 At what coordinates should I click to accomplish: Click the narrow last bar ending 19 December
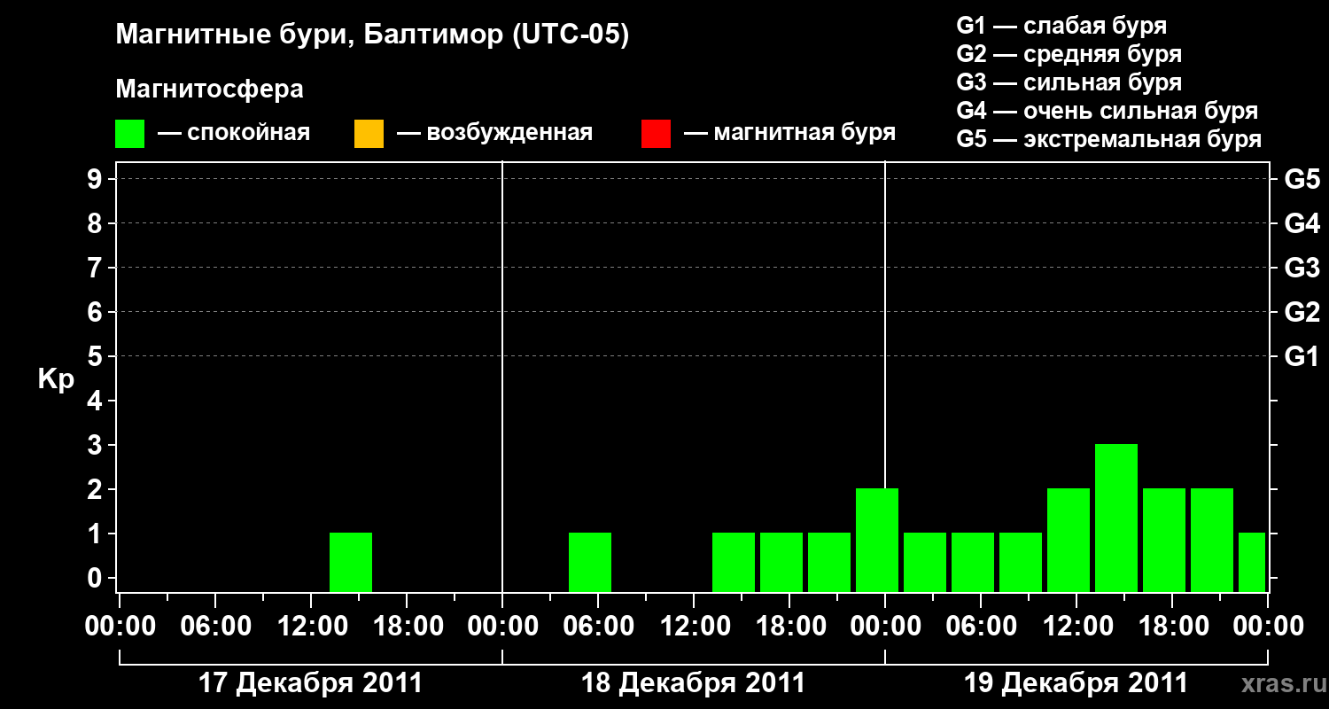(1252, 563)
